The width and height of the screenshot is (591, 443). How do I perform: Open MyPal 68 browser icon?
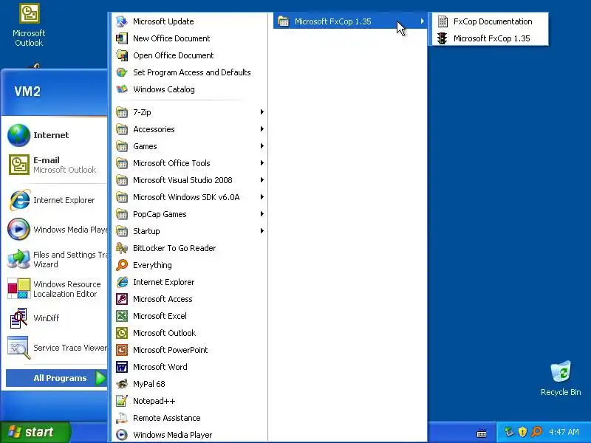coord(122,384)
